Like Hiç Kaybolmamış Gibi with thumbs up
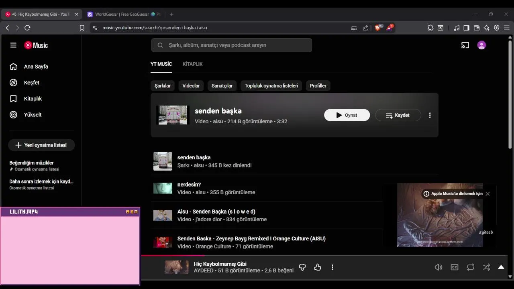 [318, 267]
